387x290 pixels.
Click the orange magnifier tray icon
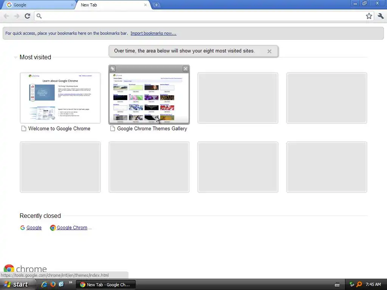click(x=359, y=284)
